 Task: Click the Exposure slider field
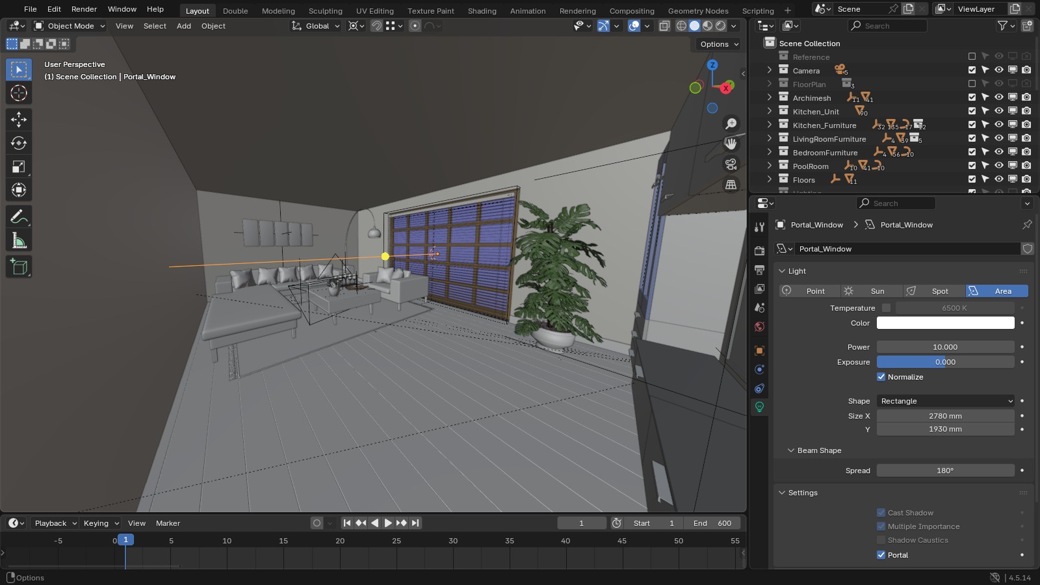(x=946, y=362)
